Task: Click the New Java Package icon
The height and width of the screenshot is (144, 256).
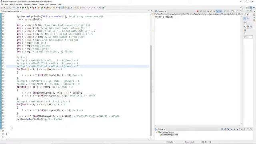Action: coord(38,8)
